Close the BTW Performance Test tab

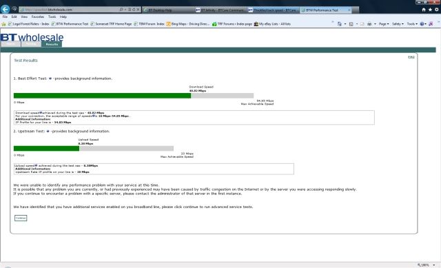pos(349,10)
